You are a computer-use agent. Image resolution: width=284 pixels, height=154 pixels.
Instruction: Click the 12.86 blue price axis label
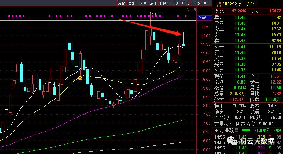[x=204, y=18]
